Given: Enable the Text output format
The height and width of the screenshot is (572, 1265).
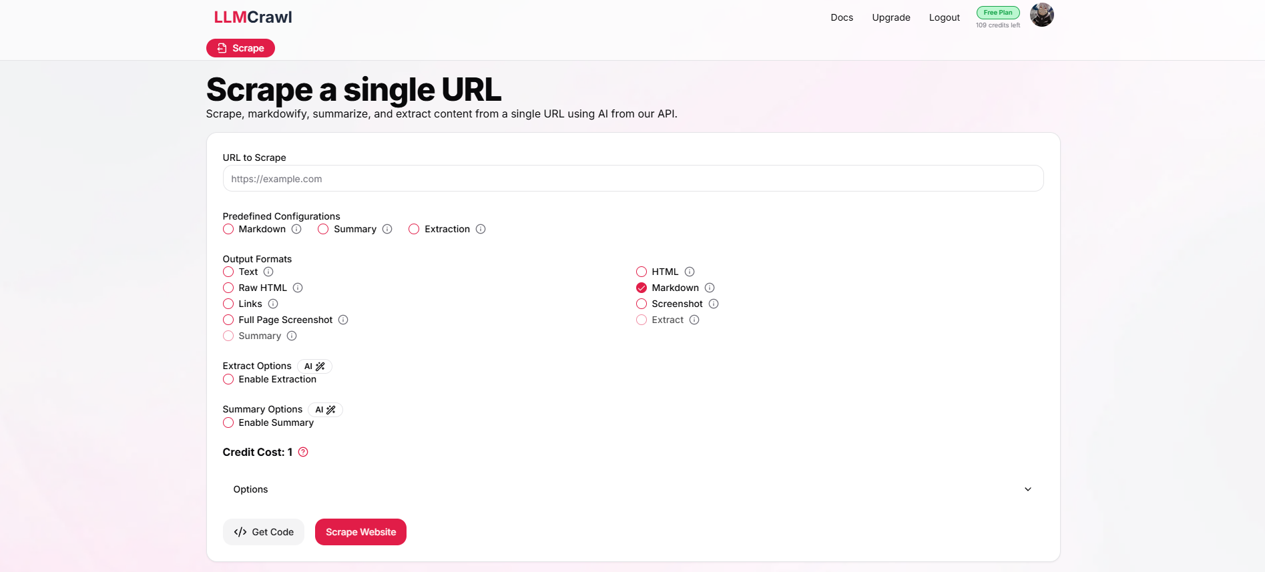Looking at the screenshot, I should (x=228, y=272).
